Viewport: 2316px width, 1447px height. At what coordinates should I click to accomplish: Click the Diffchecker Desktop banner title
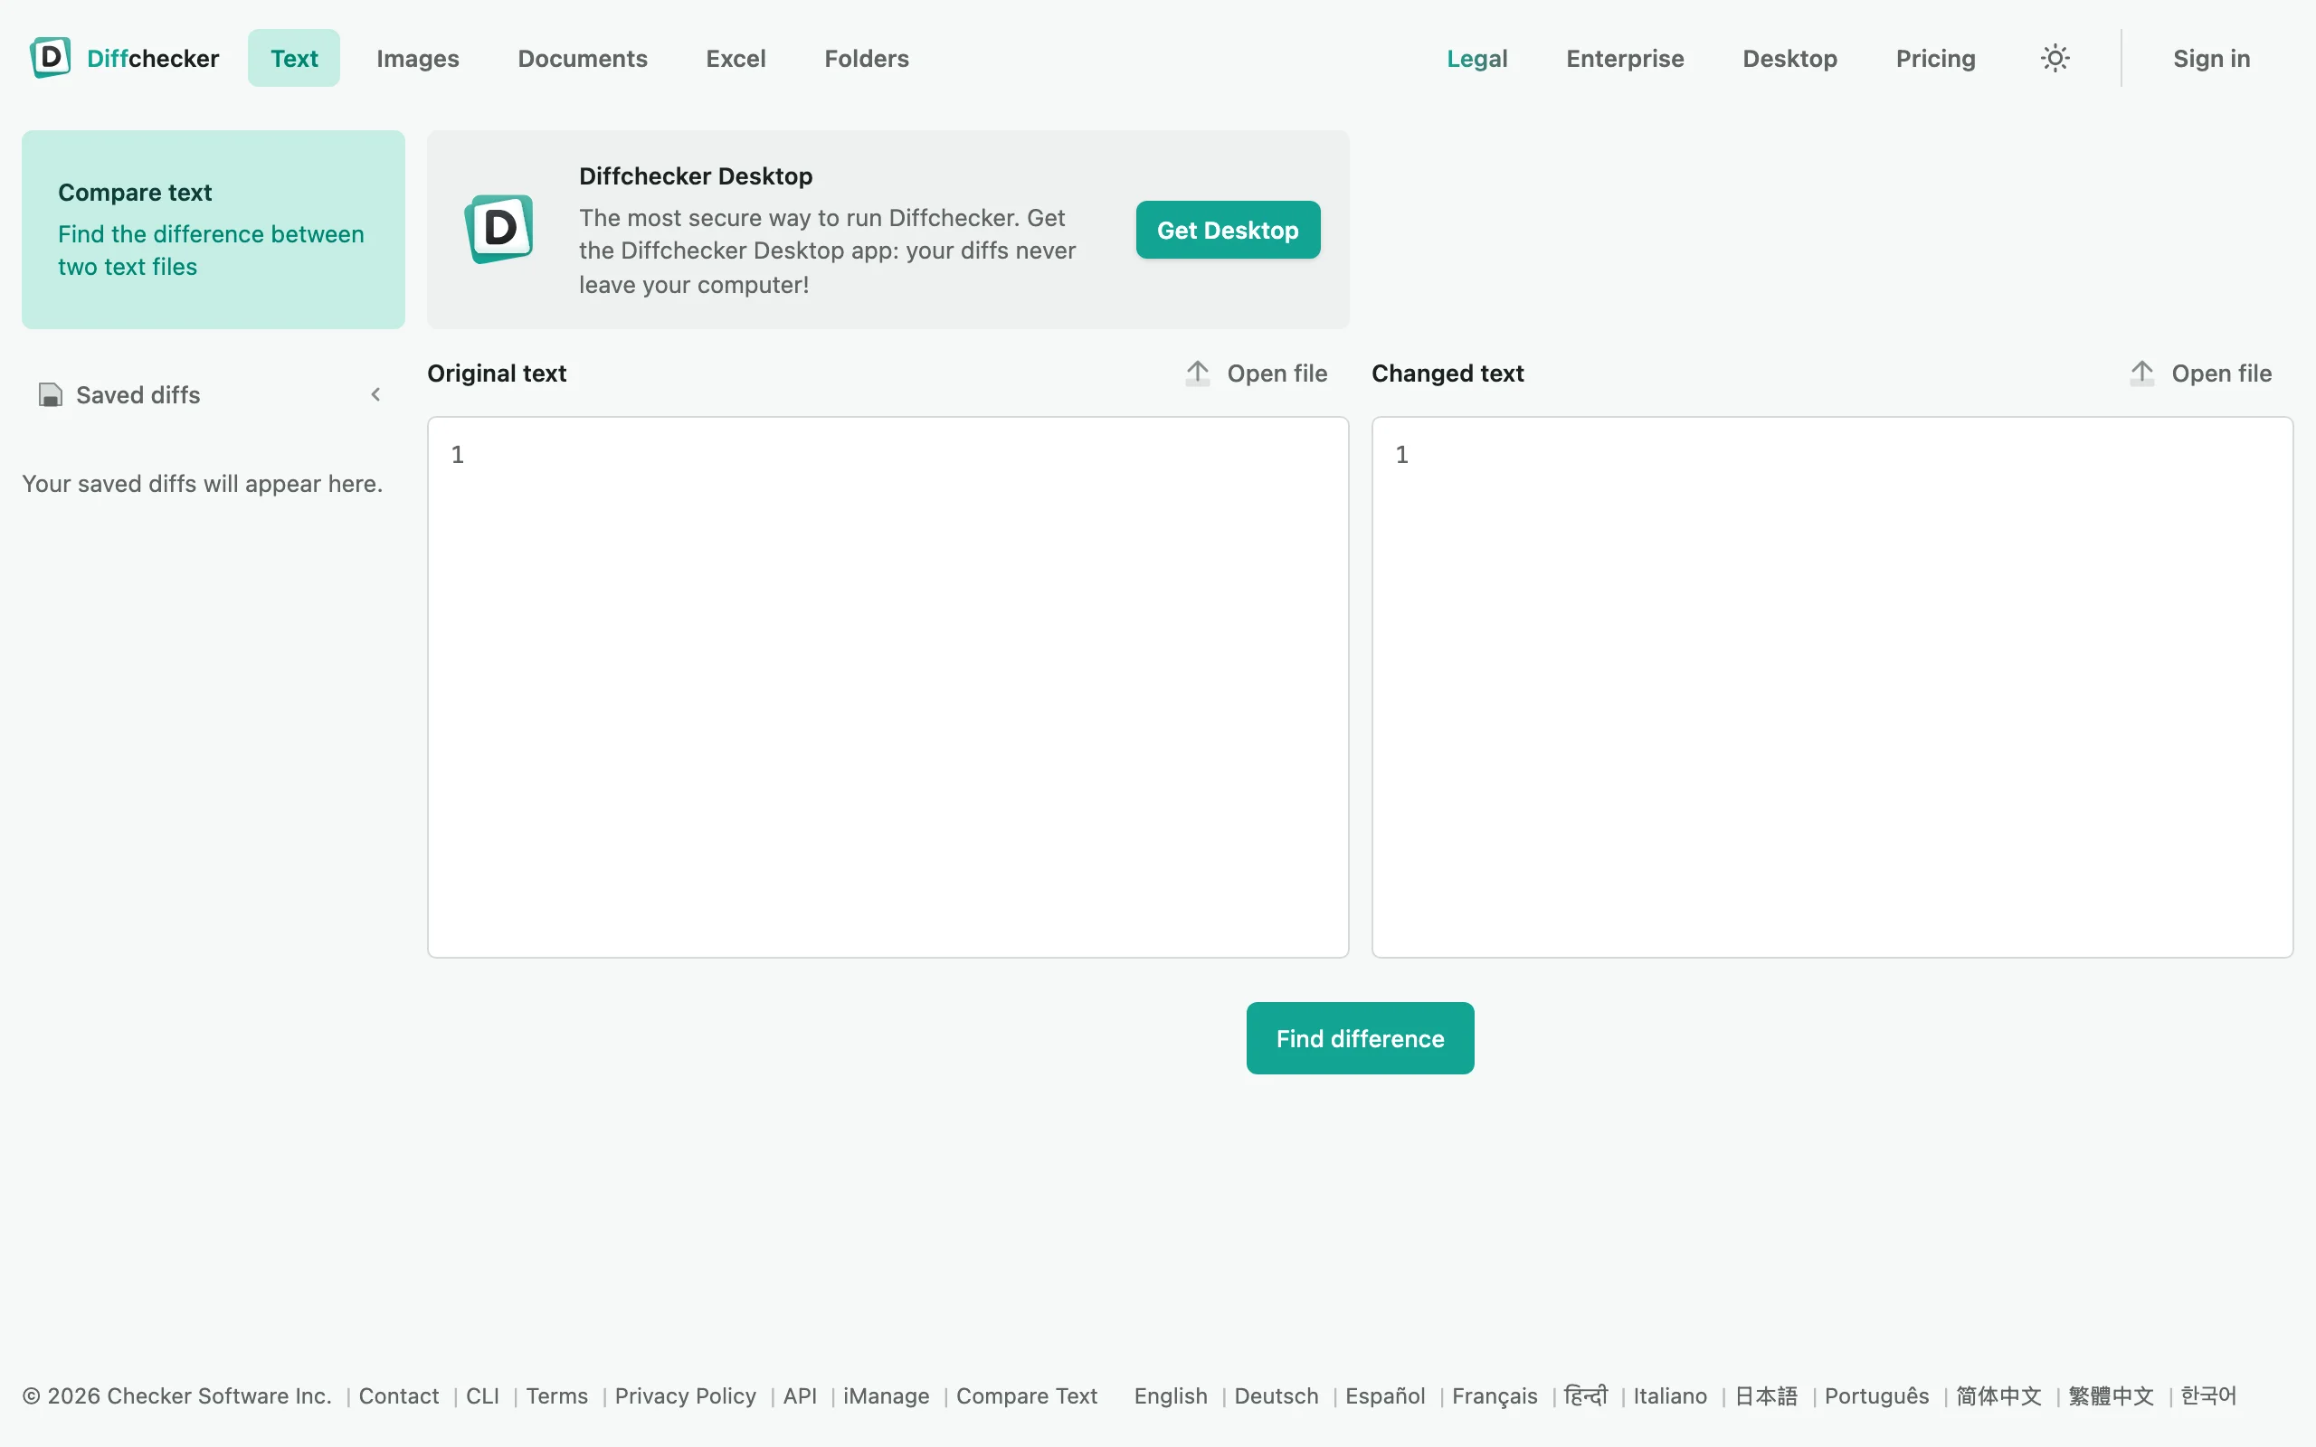point(696,176)
